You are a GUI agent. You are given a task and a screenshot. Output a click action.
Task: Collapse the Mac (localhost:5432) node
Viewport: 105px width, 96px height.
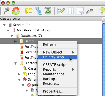click(x=8, y=31)
